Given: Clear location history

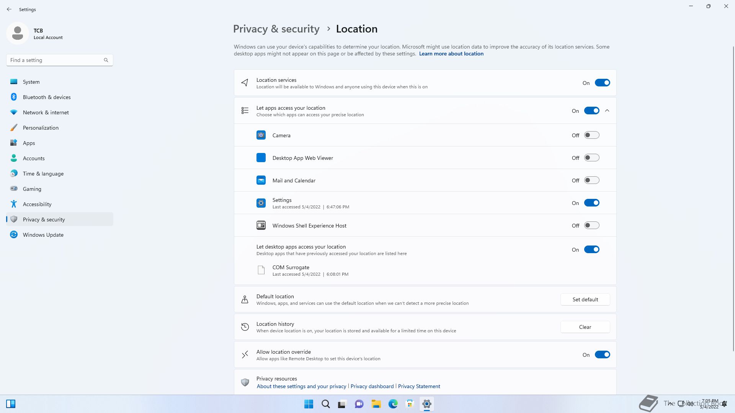Looking at the screenshot, I should 585,327.
